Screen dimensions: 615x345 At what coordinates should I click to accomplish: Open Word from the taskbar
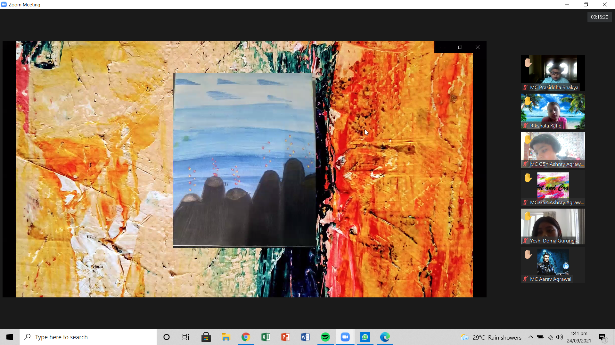[305, 337]
